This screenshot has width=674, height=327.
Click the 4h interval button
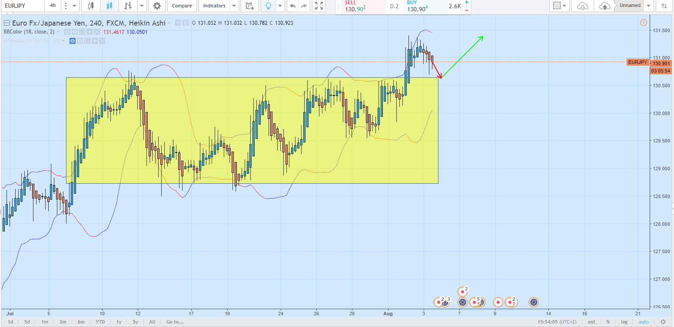point(53,6)
